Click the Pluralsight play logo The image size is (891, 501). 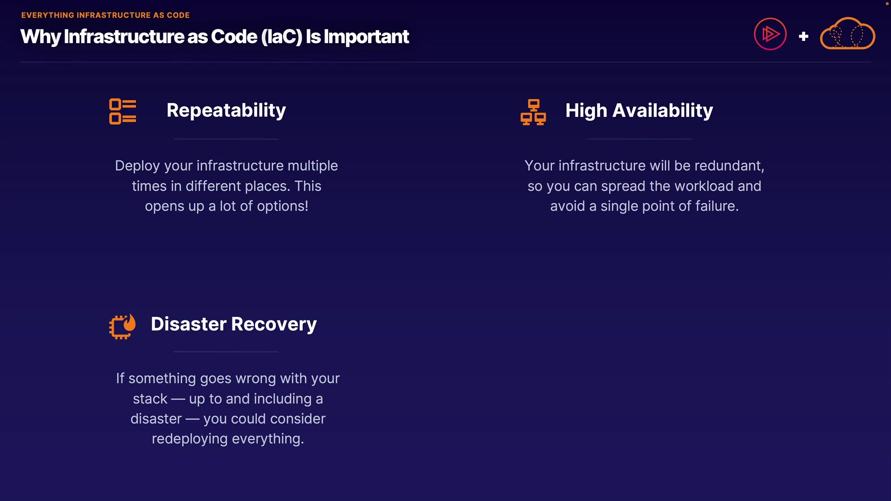[x=770, y=34]
